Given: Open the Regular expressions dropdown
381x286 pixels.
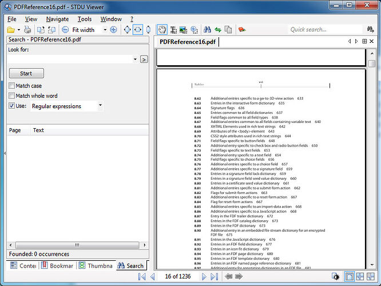Looking at the screenshot, I should point(100,105).
